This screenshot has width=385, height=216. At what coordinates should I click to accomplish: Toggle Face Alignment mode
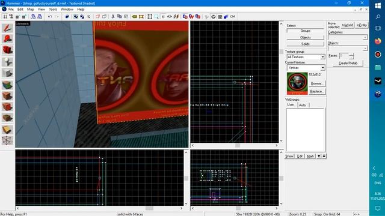(176, 17)
